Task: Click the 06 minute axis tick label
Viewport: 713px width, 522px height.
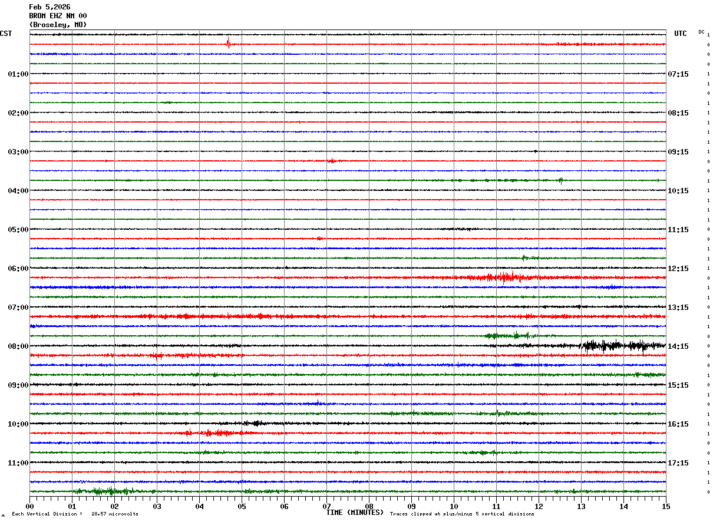Action: tap(284, 506)
